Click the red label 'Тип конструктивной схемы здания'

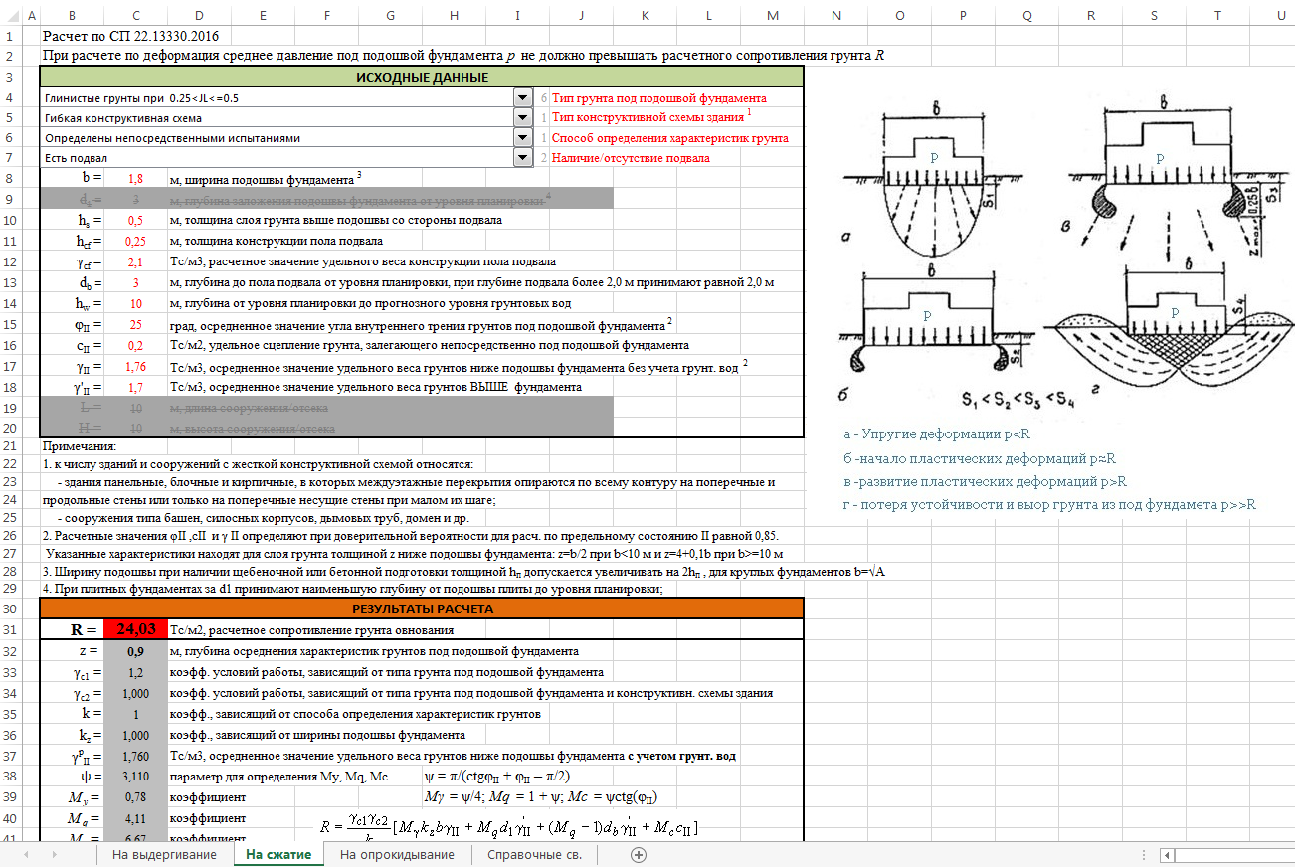pos(647,118)
